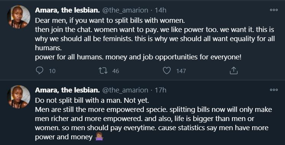
Task: Open the 17h timestamp link
Action: (161, 90)
